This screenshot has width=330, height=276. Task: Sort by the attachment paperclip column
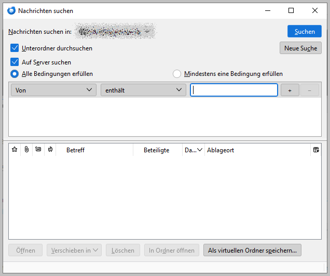point(26,150)
